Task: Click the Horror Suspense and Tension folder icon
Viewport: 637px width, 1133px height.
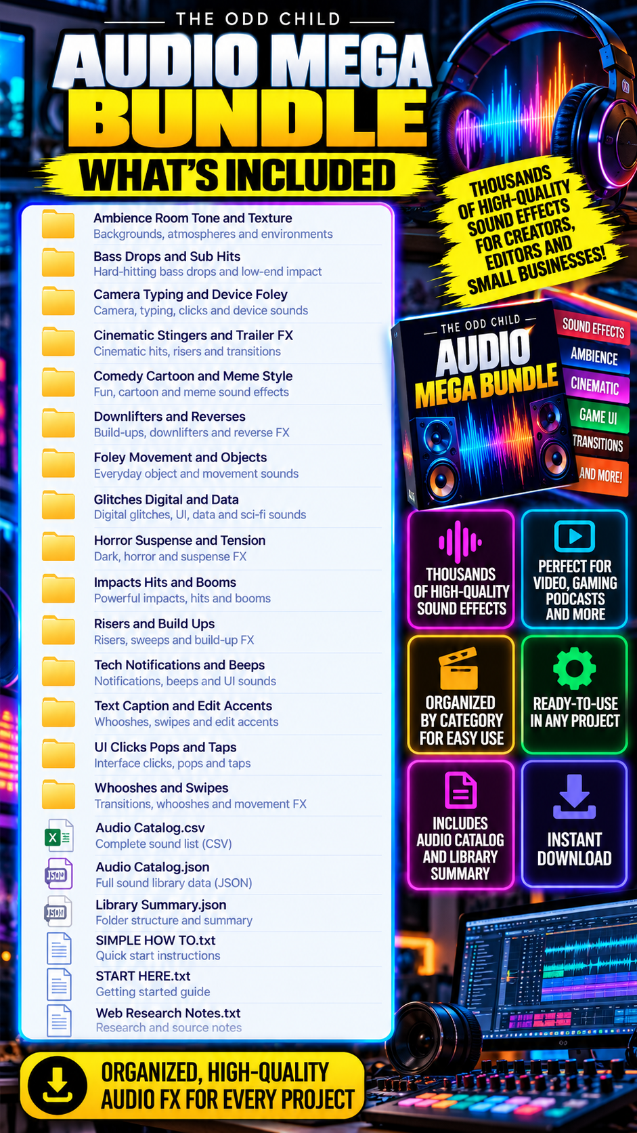Action: coord(58,548)
